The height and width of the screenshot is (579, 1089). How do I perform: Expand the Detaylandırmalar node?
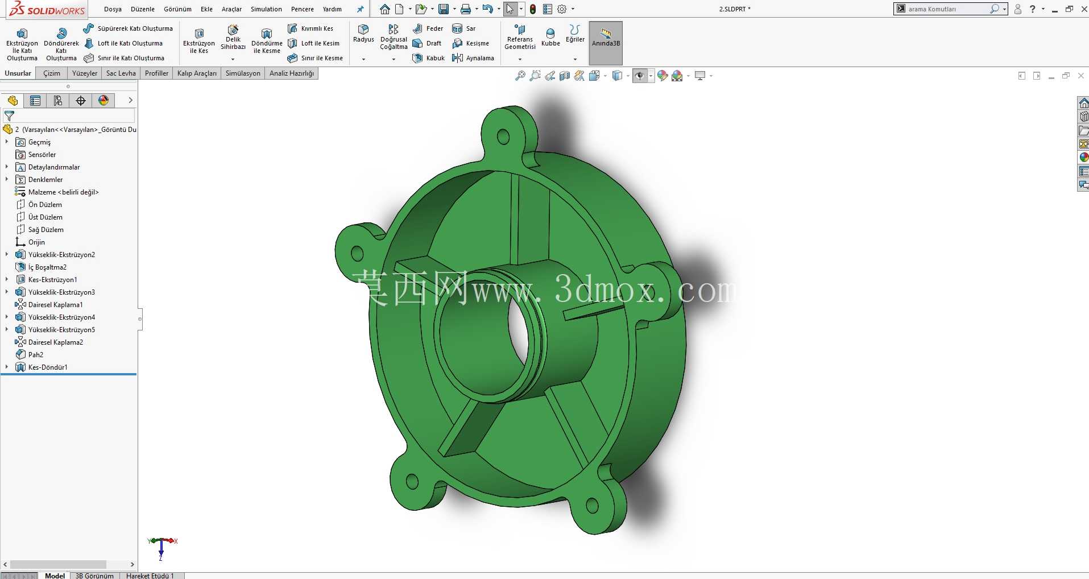click(x=7, y=167)
